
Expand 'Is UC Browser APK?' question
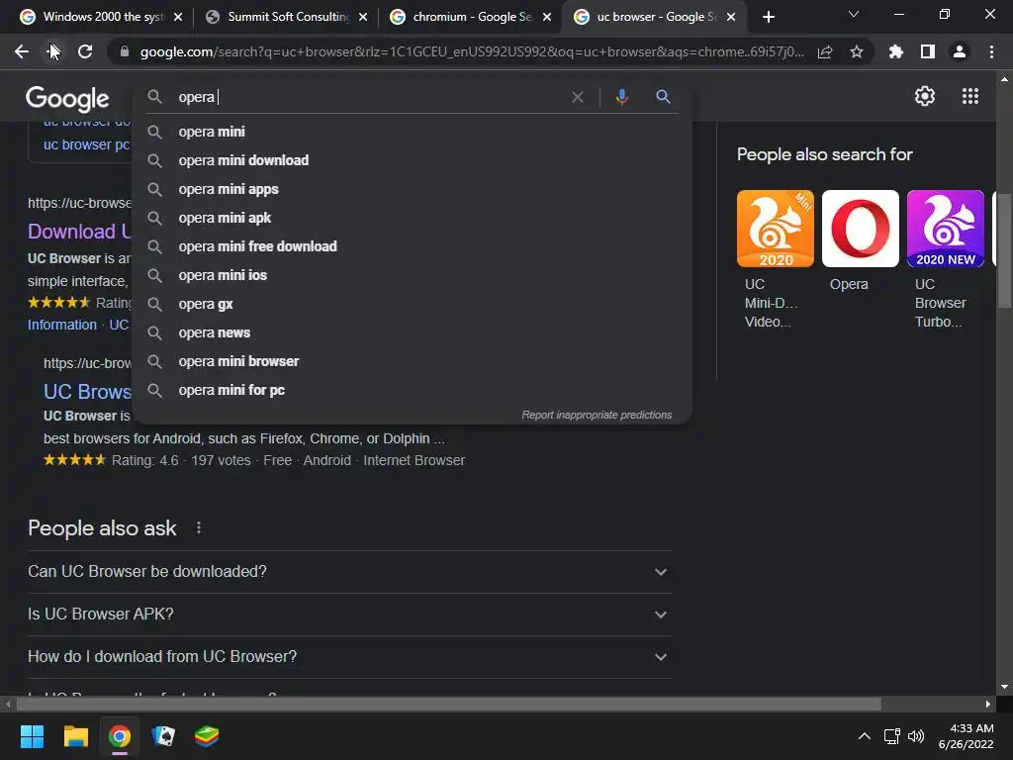[x=349, y=614]
